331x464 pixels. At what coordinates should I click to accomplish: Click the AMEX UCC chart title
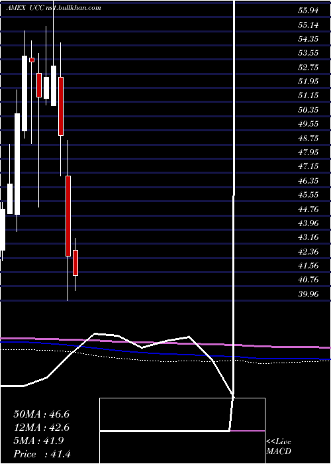54,8
